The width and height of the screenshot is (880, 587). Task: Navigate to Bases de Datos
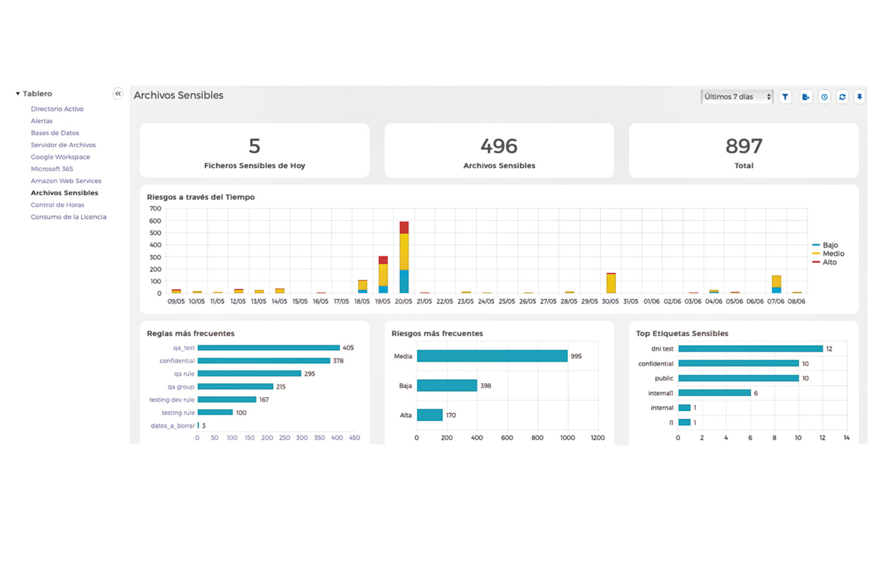[x=55, y=133]
